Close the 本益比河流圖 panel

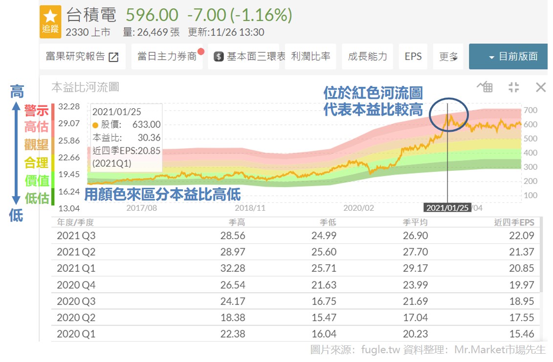(541, 87)
